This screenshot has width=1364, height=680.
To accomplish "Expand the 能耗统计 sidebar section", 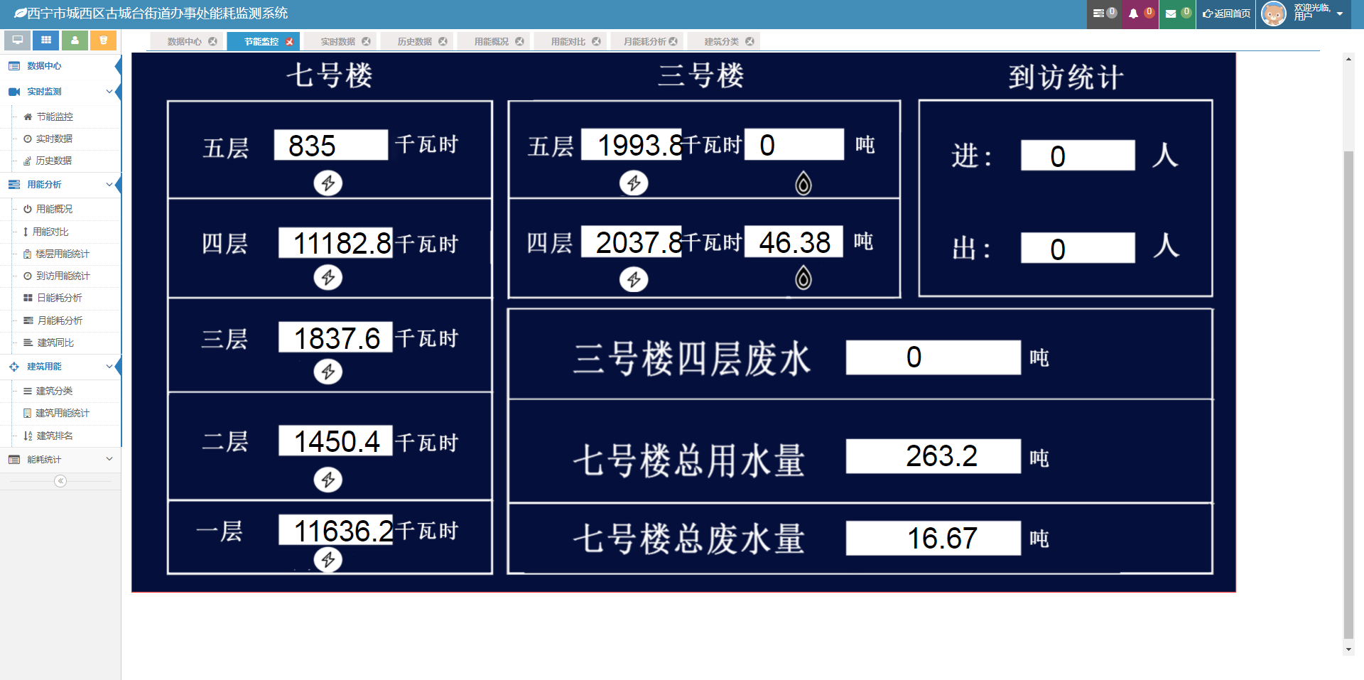I will tap(60, 460).
